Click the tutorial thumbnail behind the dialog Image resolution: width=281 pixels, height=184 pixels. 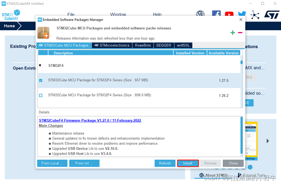pyautogui.click(x=251, y=141)
